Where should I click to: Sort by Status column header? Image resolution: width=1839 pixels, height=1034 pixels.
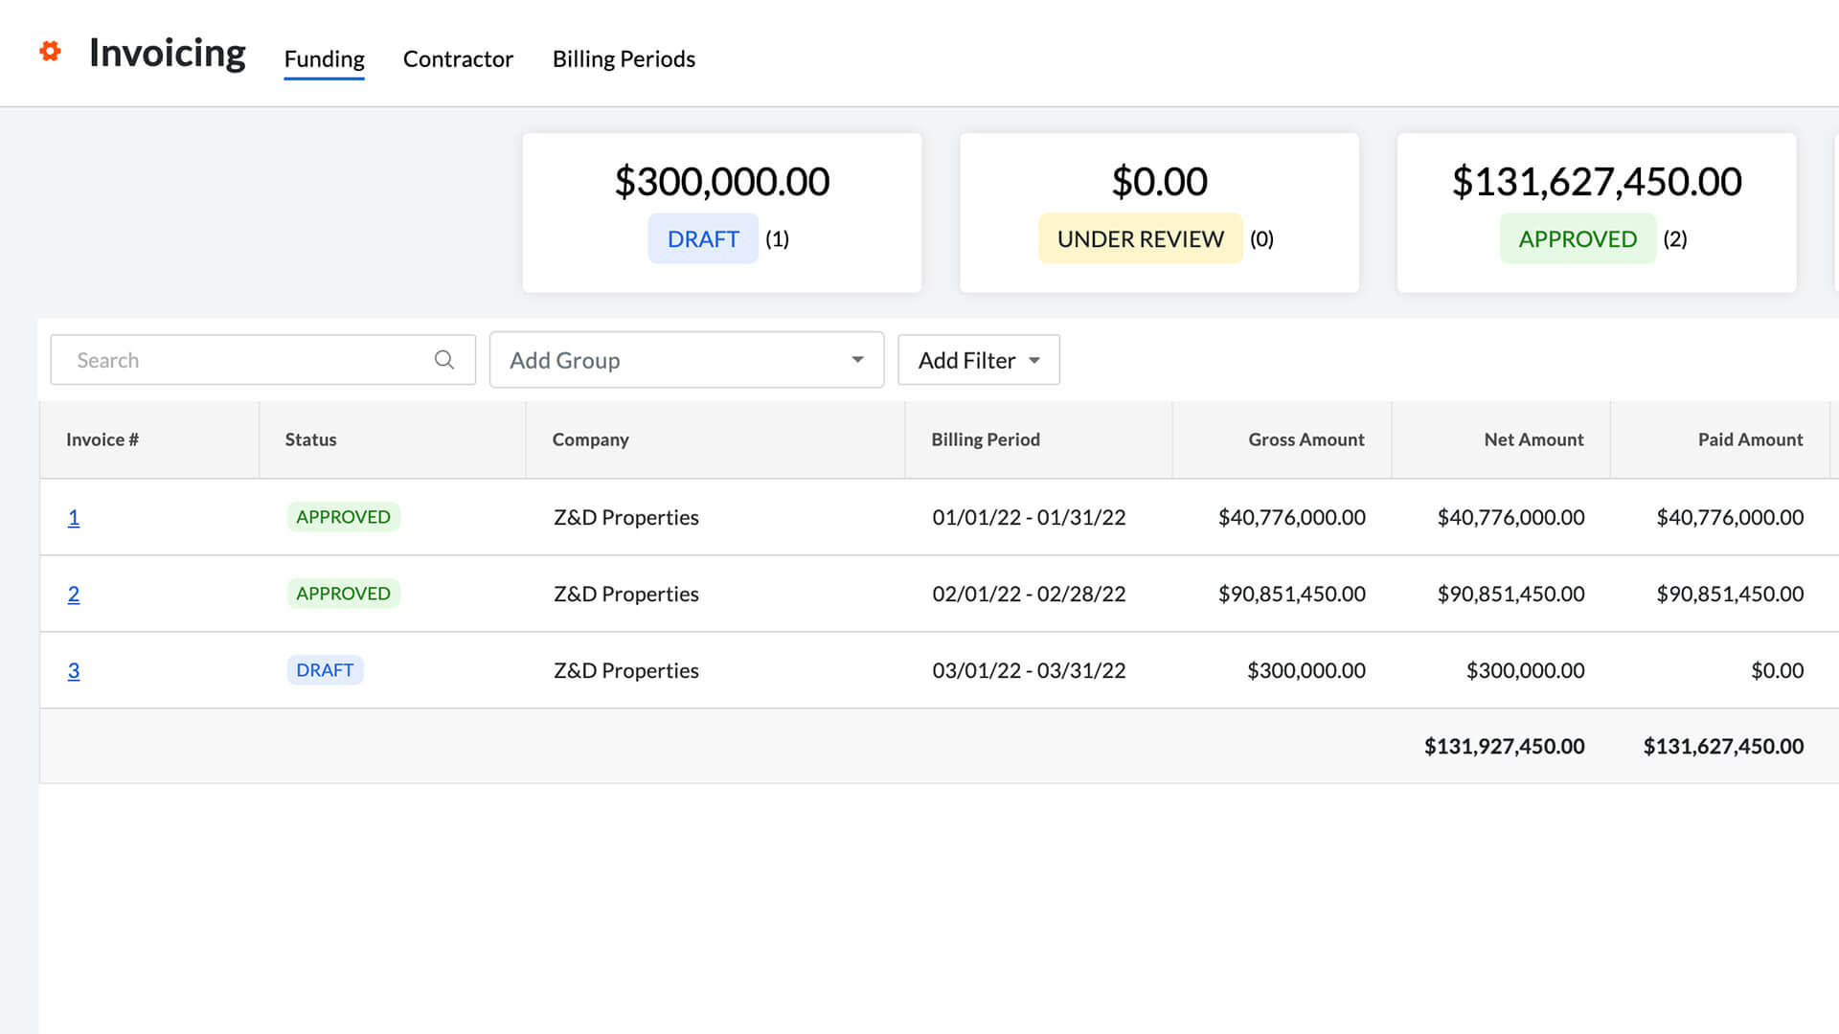click(x=310, y=439)
